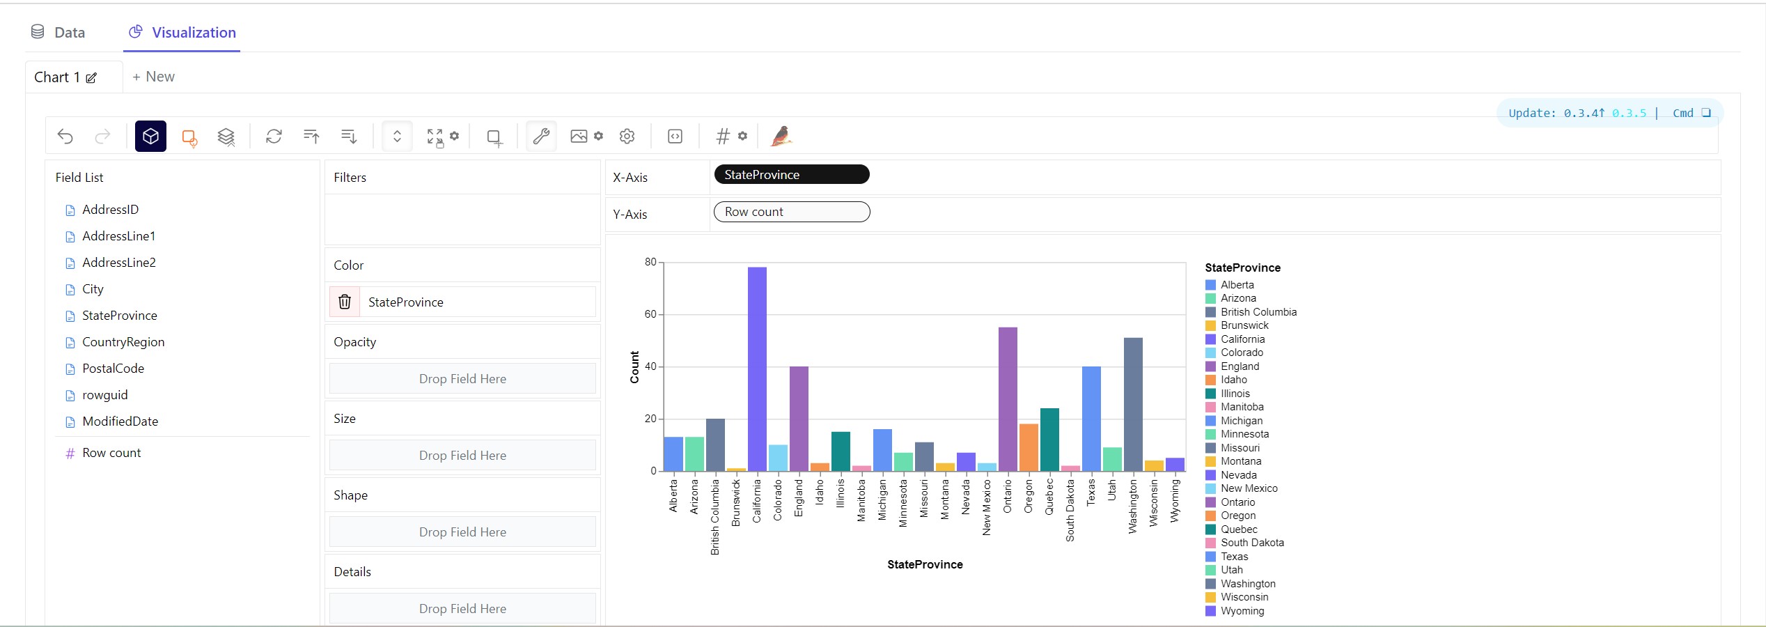Add a new chart with + New
The width and height of the screenshot is (1766, 627).
point(154,77)
